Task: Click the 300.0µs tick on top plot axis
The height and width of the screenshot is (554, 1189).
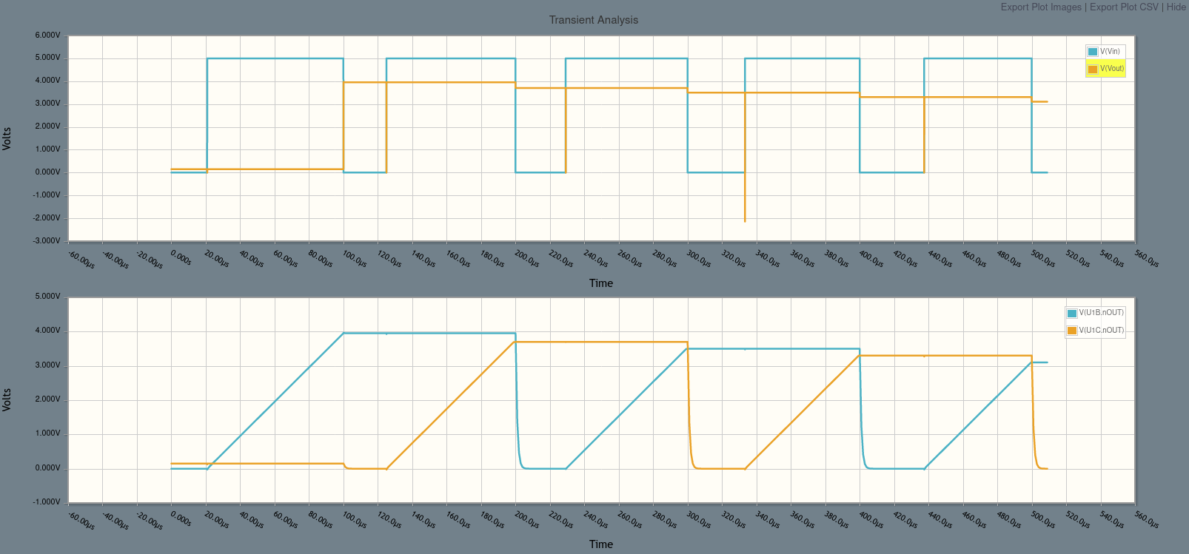Action: tap(698, 259)
